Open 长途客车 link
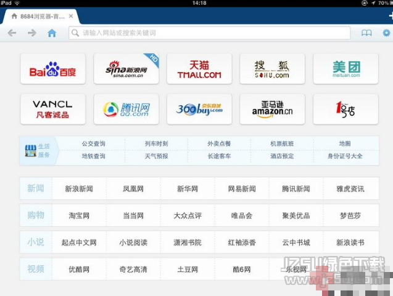 219,156
